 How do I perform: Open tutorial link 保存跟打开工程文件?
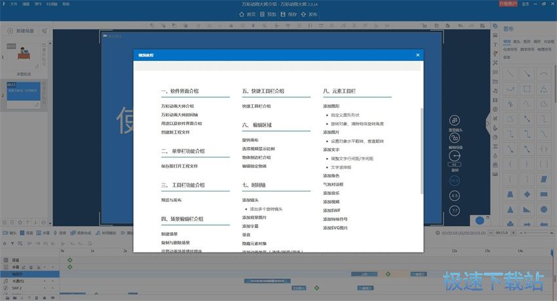click(179, 166)
